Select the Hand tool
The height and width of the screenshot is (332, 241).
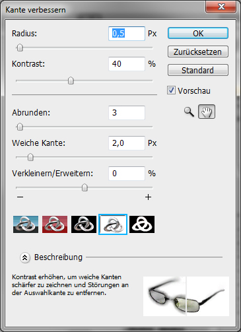pyautogui.click(x=207, y=112)
